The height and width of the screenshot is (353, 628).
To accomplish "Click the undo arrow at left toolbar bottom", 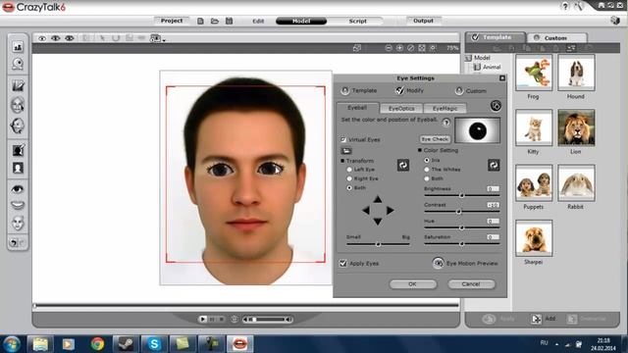I will 14,242.
